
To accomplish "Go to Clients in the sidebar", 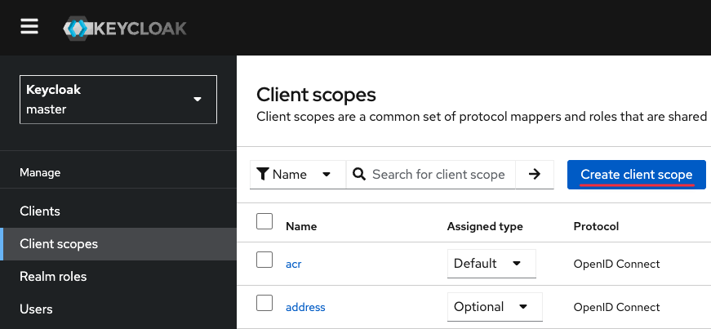I will coord(40,211).
